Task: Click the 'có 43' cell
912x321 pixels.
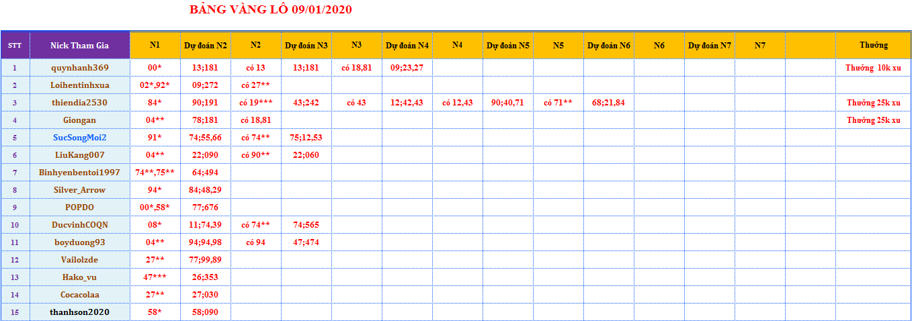Action: pos(357,103)
